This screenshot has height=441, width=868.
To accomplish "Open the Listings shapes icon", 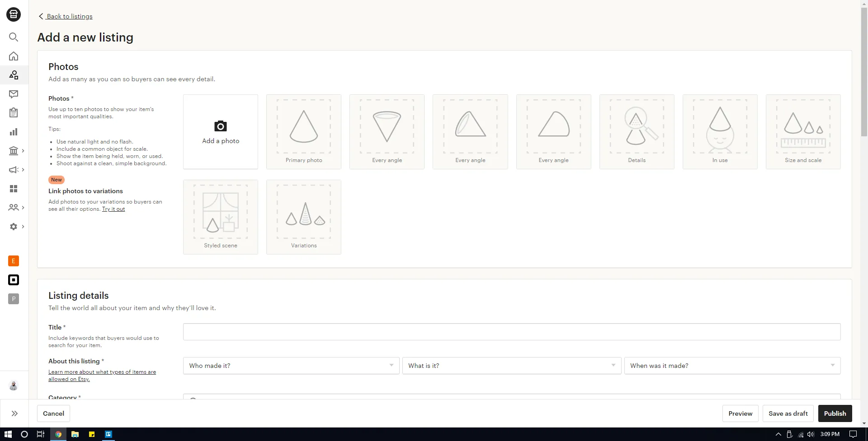I will [14, 75].
